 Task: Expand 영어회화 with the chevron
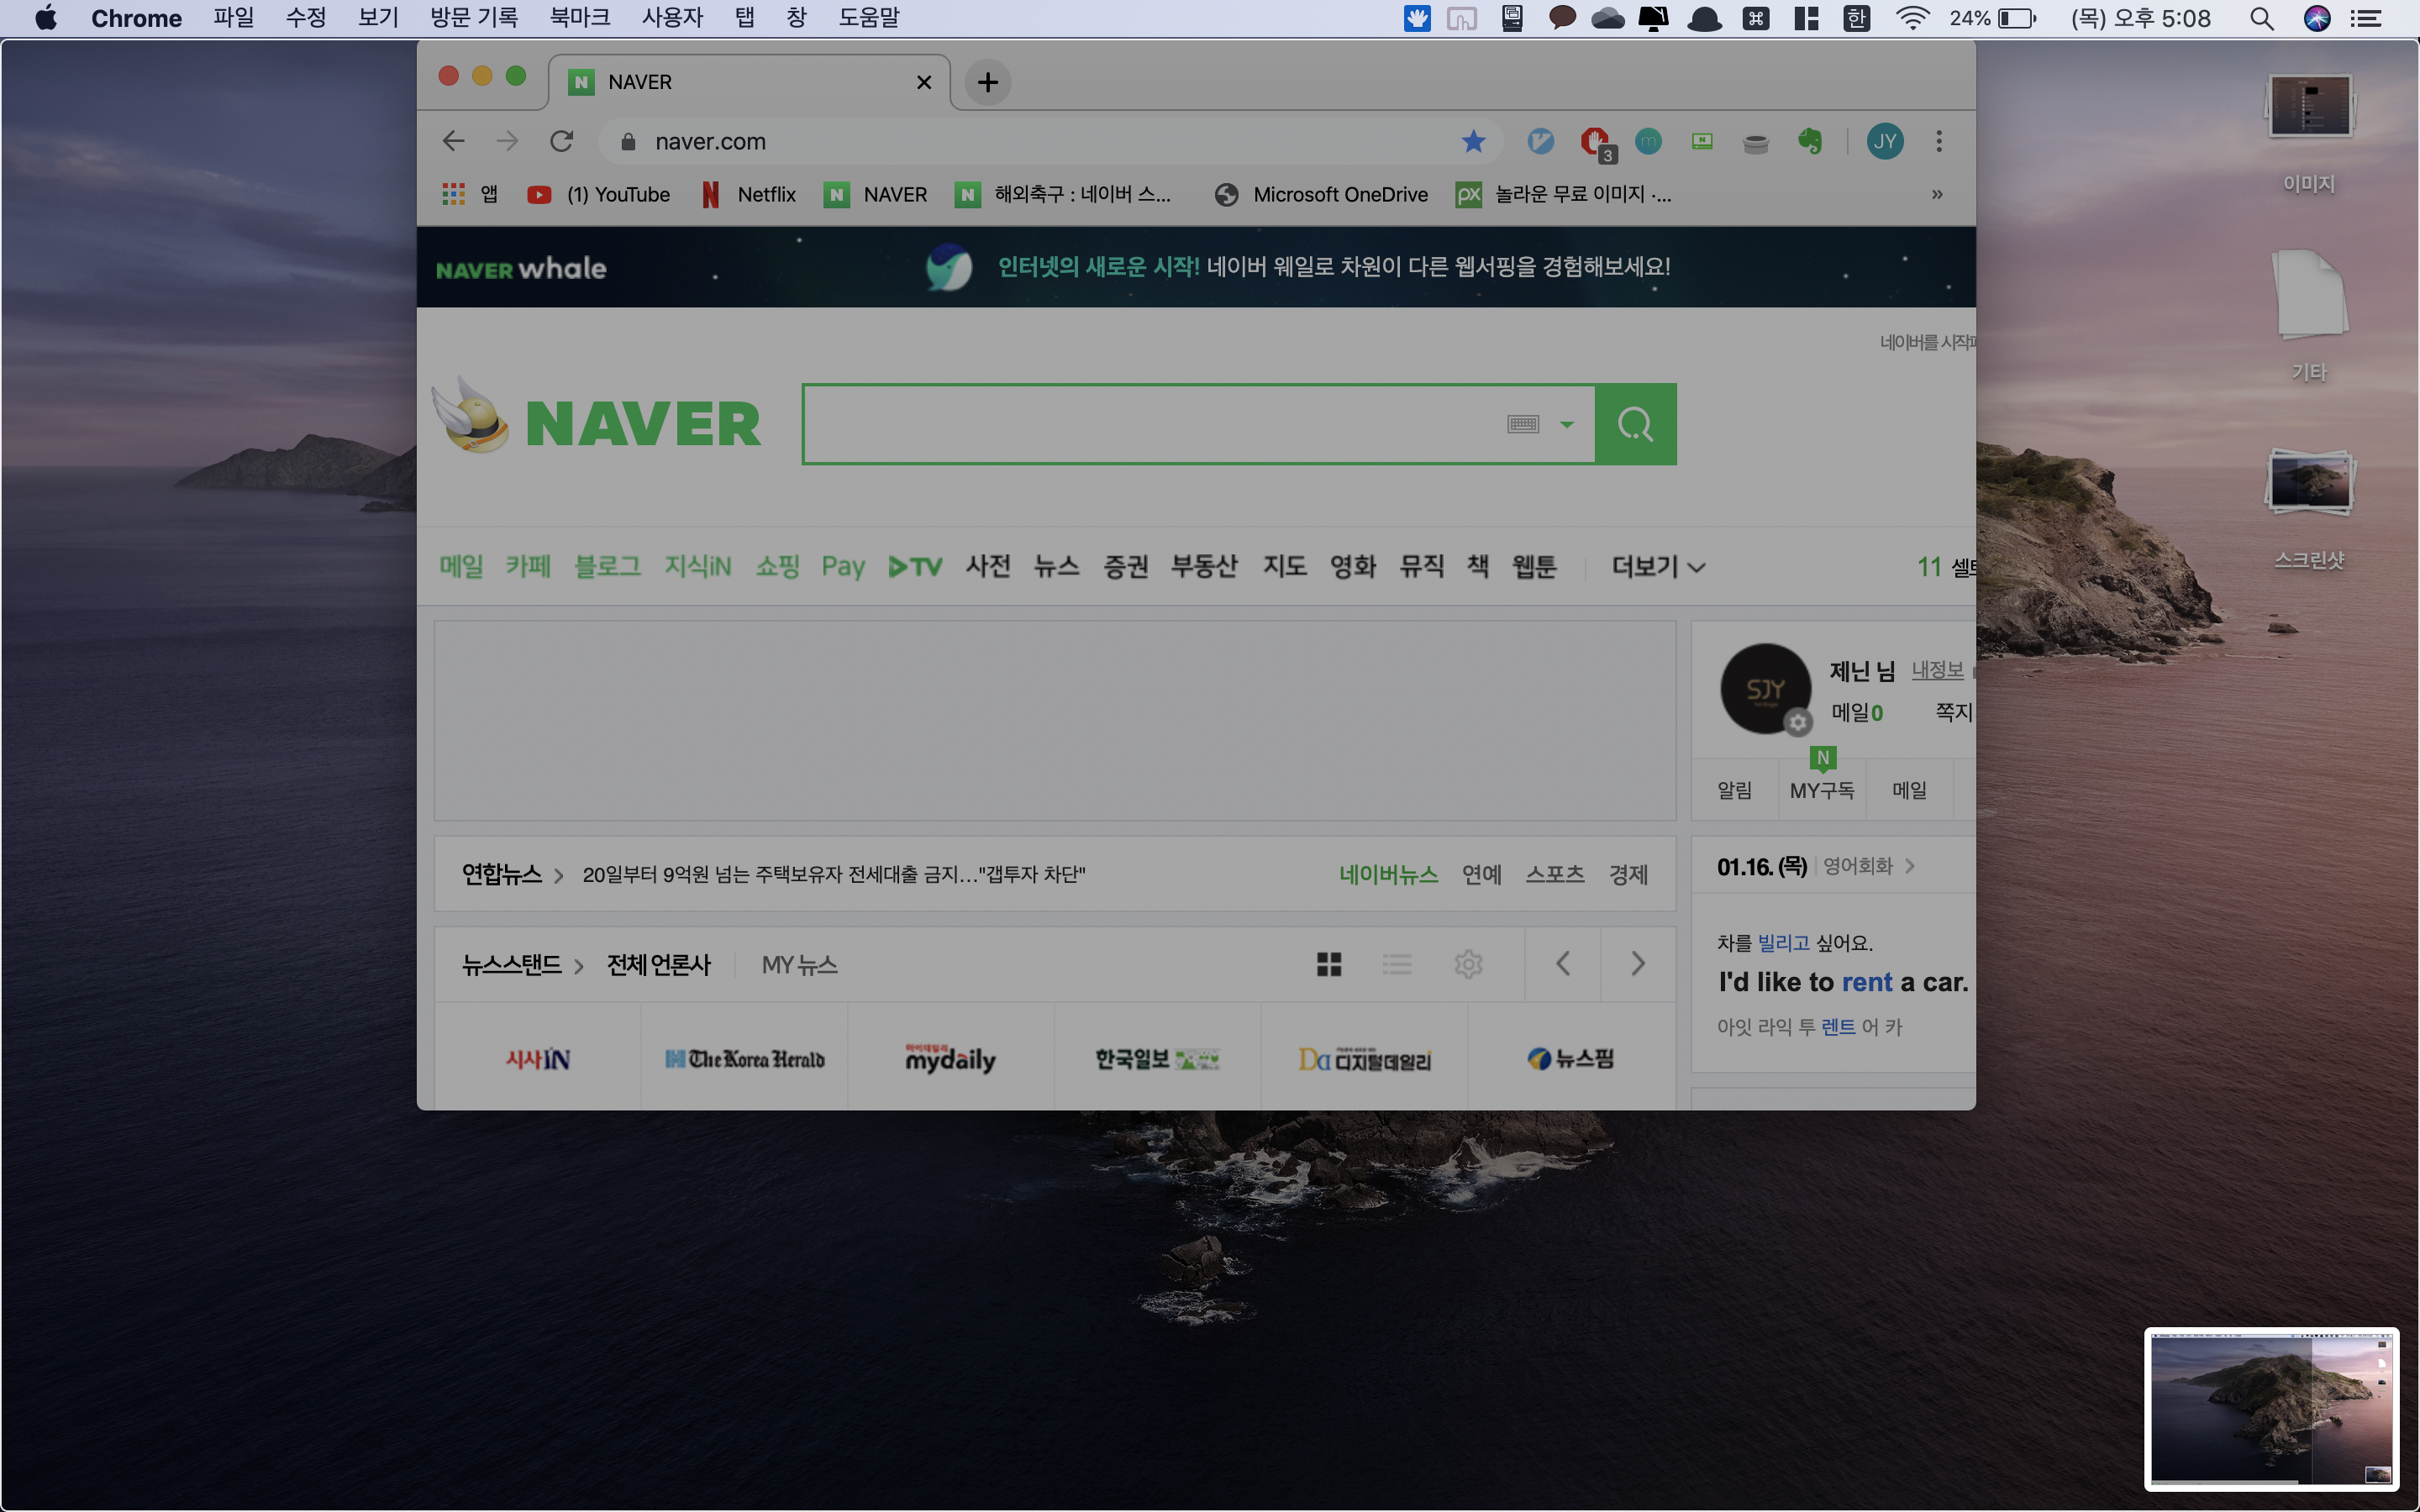pyautogui.click(x=1910, y=866)
